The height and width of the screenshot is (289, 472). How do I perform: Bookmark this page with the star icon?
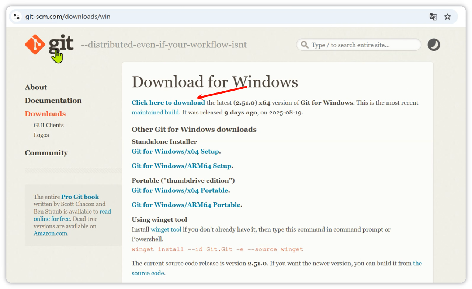[x=447, y=17]
